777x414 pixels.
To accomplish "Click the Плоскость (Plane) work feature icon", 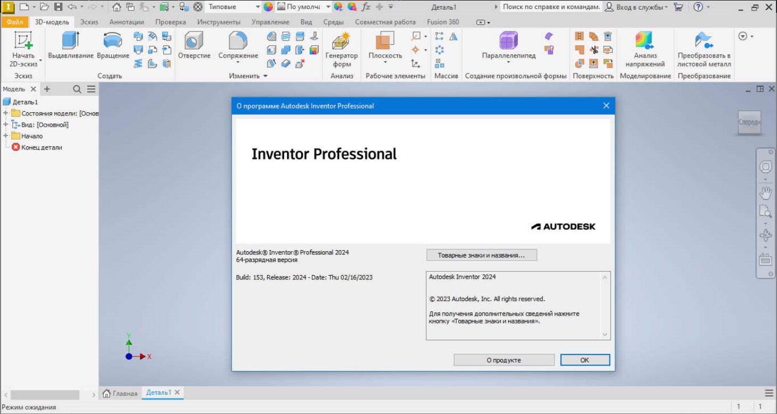I will (385, 41).
